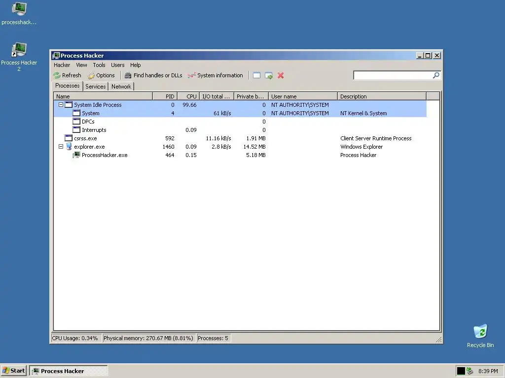
Task: Open the Tools menu
Action: click(99, 65)
